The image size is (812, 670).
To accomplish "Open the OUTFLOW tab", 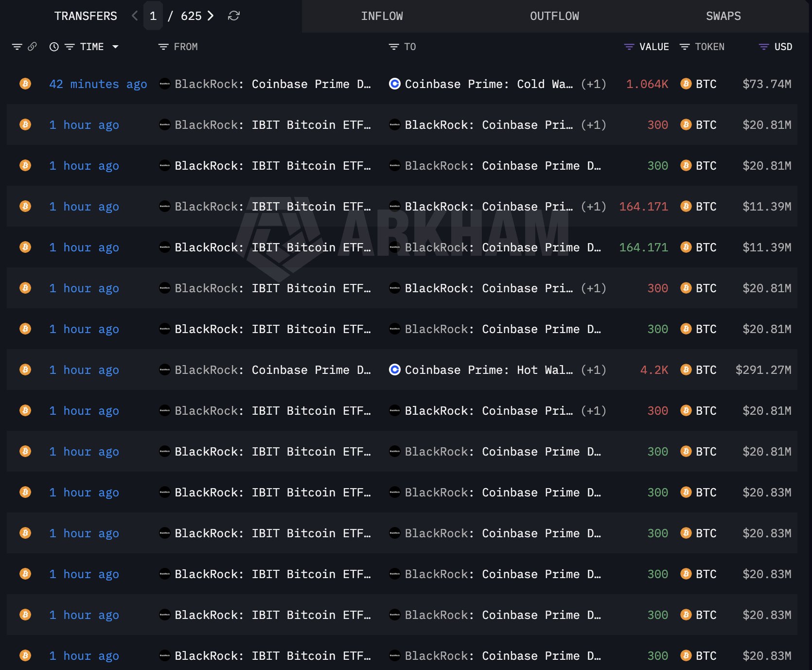I will point(554,16).
